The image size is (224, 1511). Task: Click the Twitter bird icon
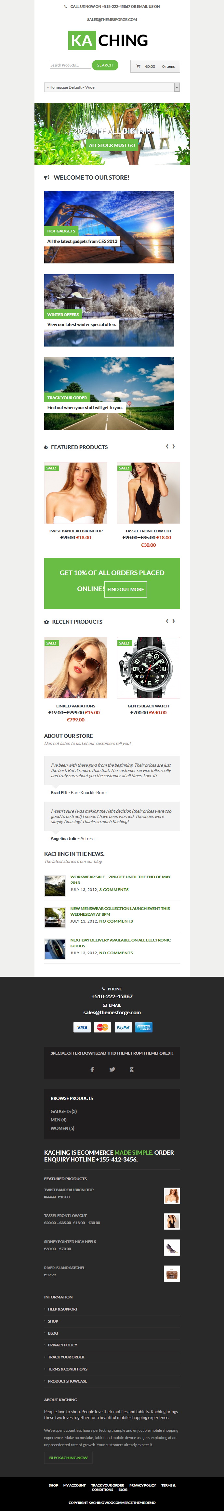[112, 1069]
